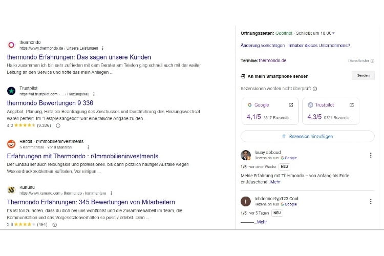This screenshot has width=384, height=256.
Task: Click the plus icon in Rezension hinzufügen
Action: click(x=284, y=136)
